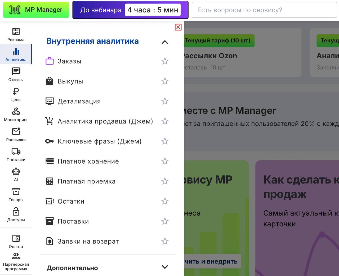Mark Платное хранение as favorite
Image resolution: width=339 pixels, height=276 pixels.
coord(165,161)
